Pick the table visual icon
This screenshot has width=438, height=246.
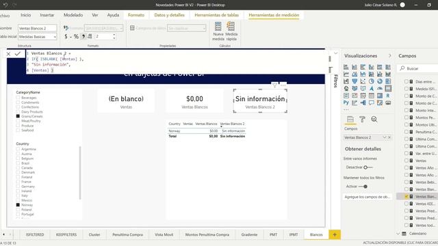pos(371,96)
